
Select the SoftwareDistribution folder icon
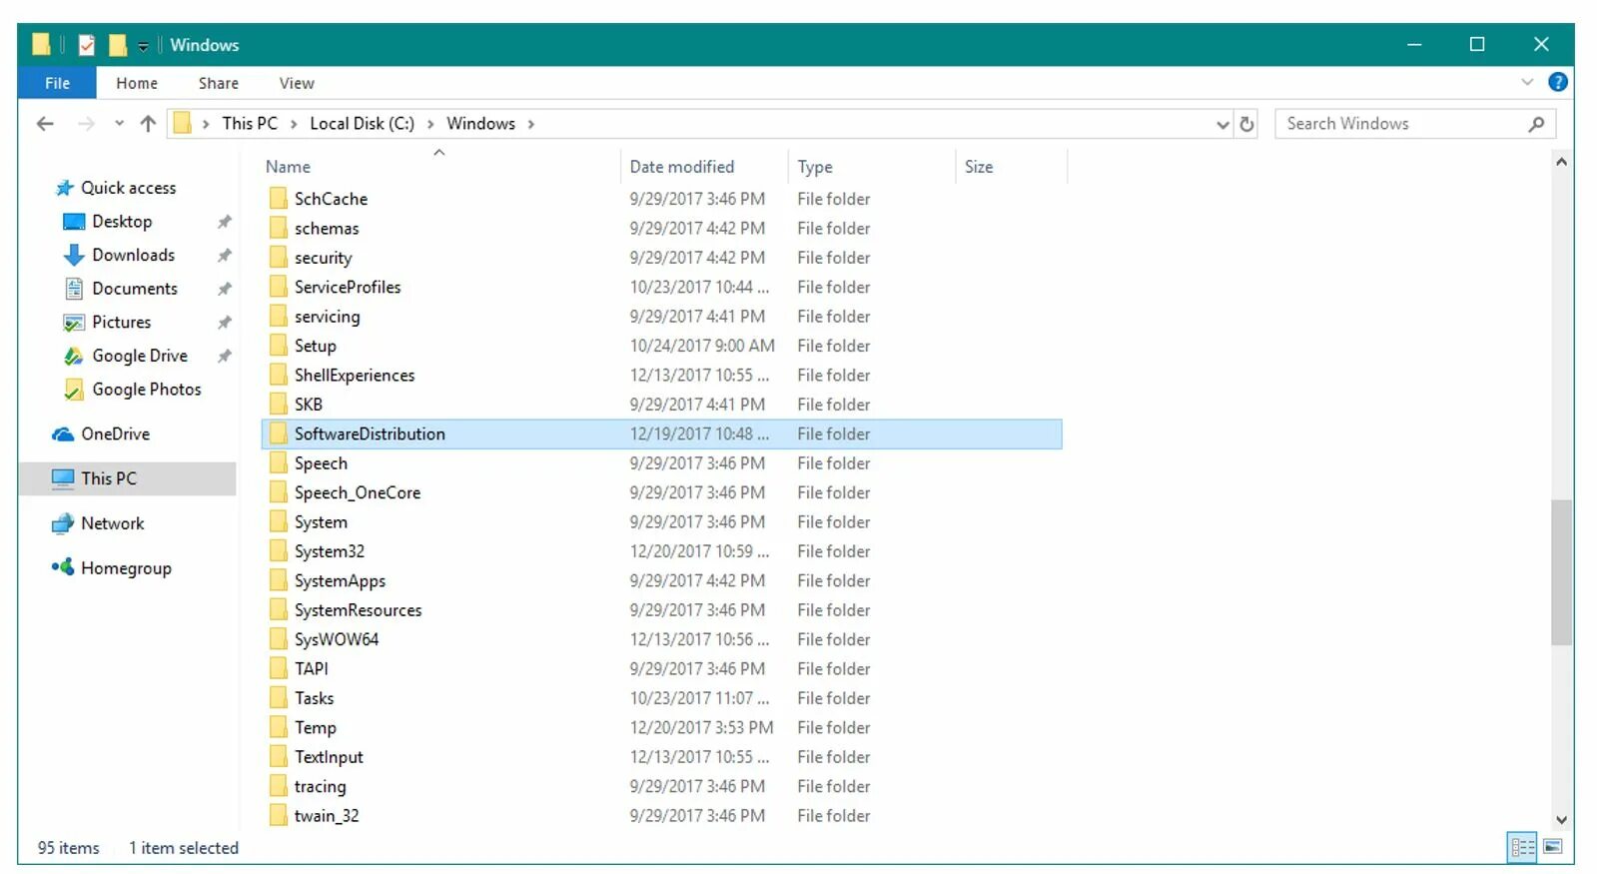pyautogui.click(x=278, y=435)
